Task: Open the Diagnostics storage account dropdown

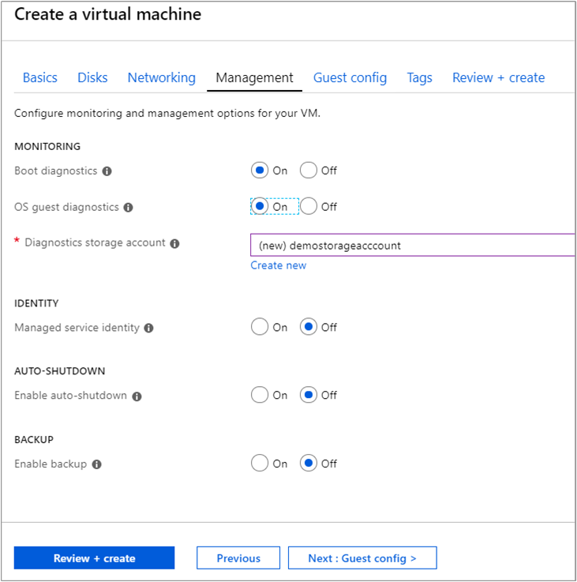Action: 413,245
